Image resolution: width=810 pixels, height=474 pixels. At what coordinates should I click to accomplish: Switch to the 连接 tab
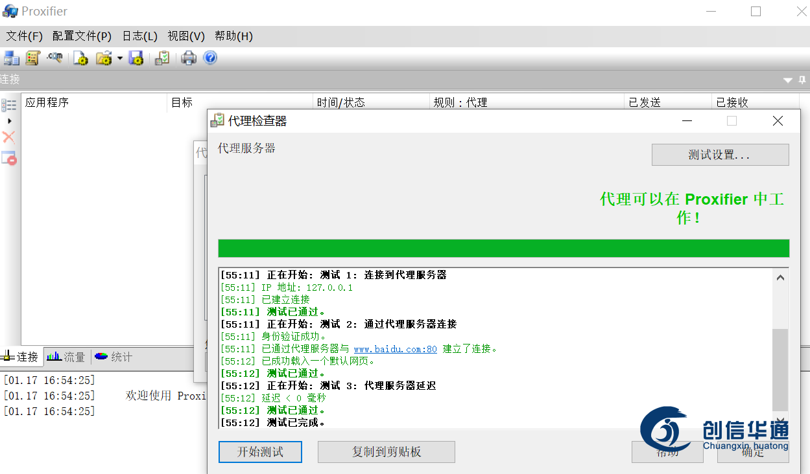pos(21,357)
